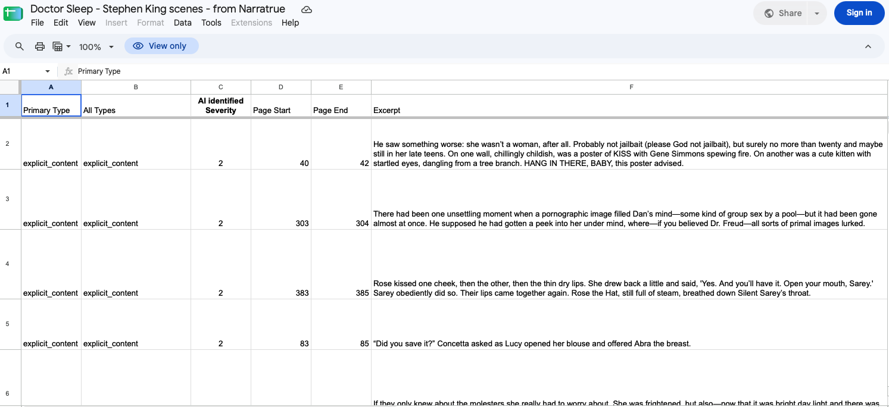The width and height of the screenshot is (889, 407).
Task: Open the filter views table icon
Action: point(58,46)
